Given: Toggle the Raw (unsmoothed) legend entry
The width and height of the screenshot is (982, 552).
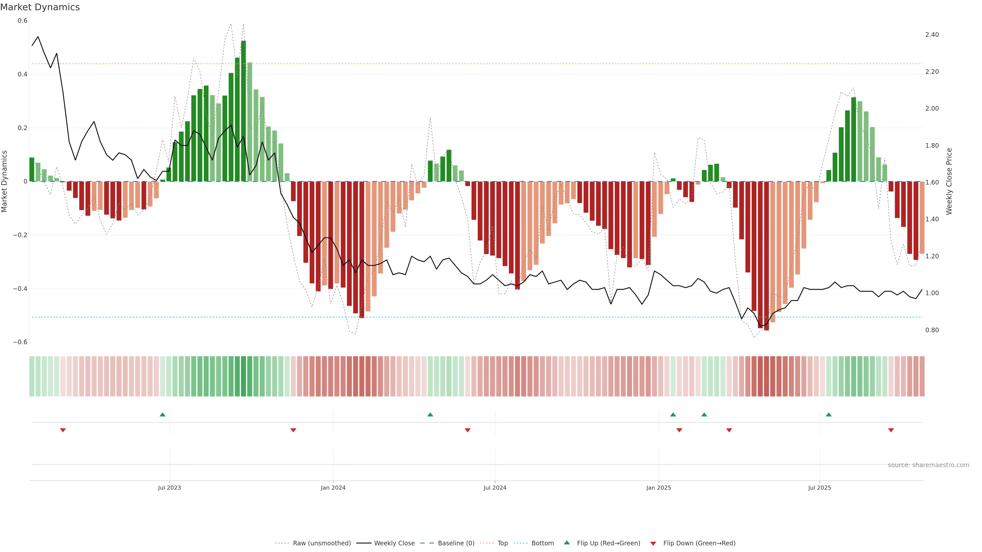Looking at the screenshot, I should [321, 543].
